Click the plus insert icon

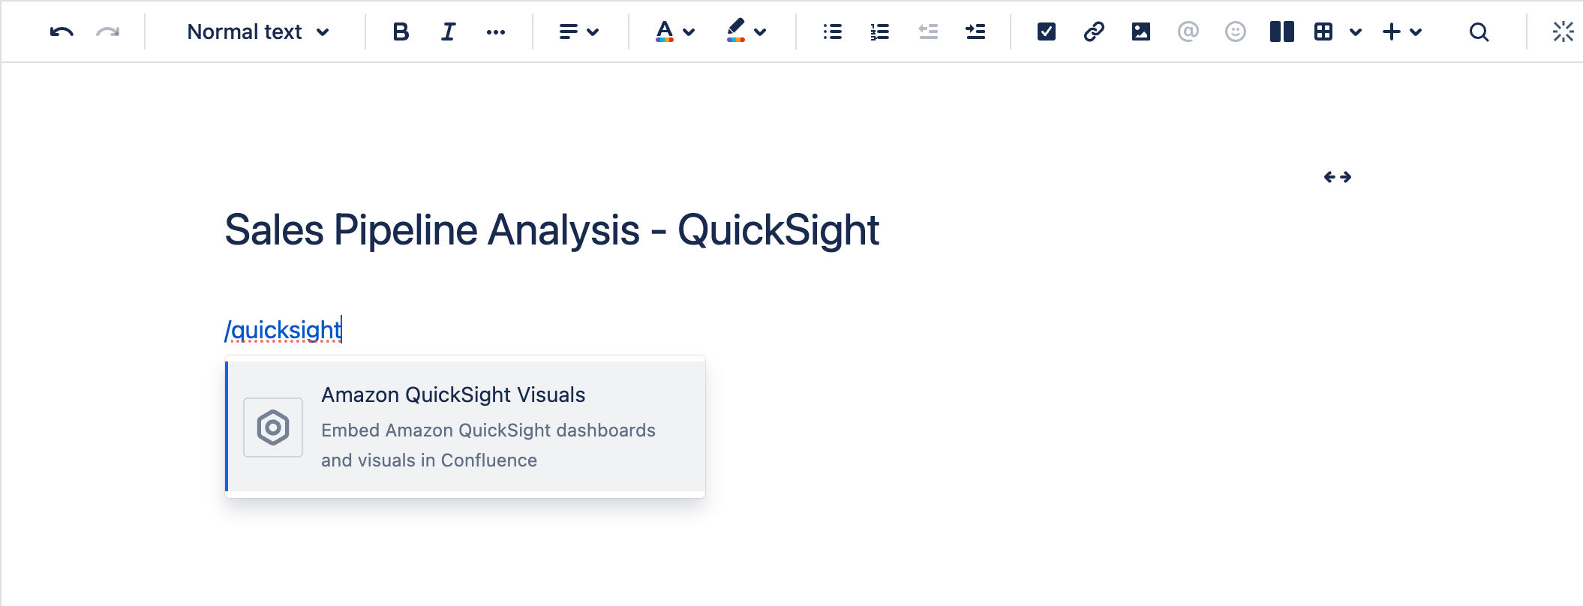1391,31
